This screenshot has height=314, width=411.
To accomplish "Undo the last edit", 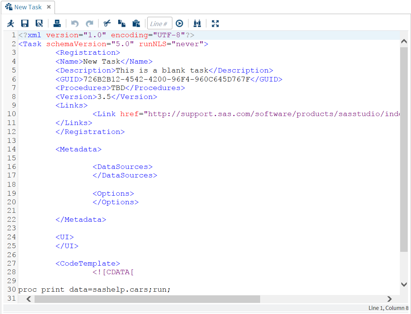I will coord(75,23).
